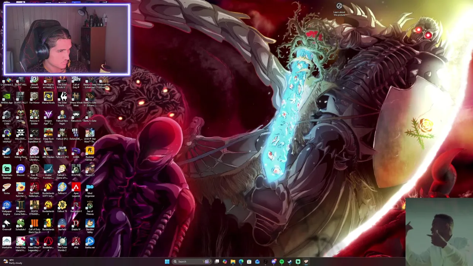Click the taskbar Search box

click(x=191, y=262)
